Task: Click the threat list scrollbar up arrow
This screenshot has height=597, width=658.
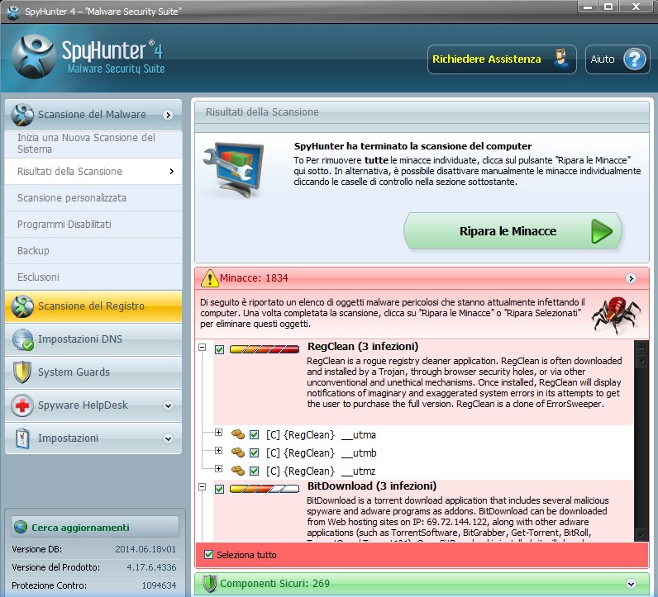Action: 641,347
